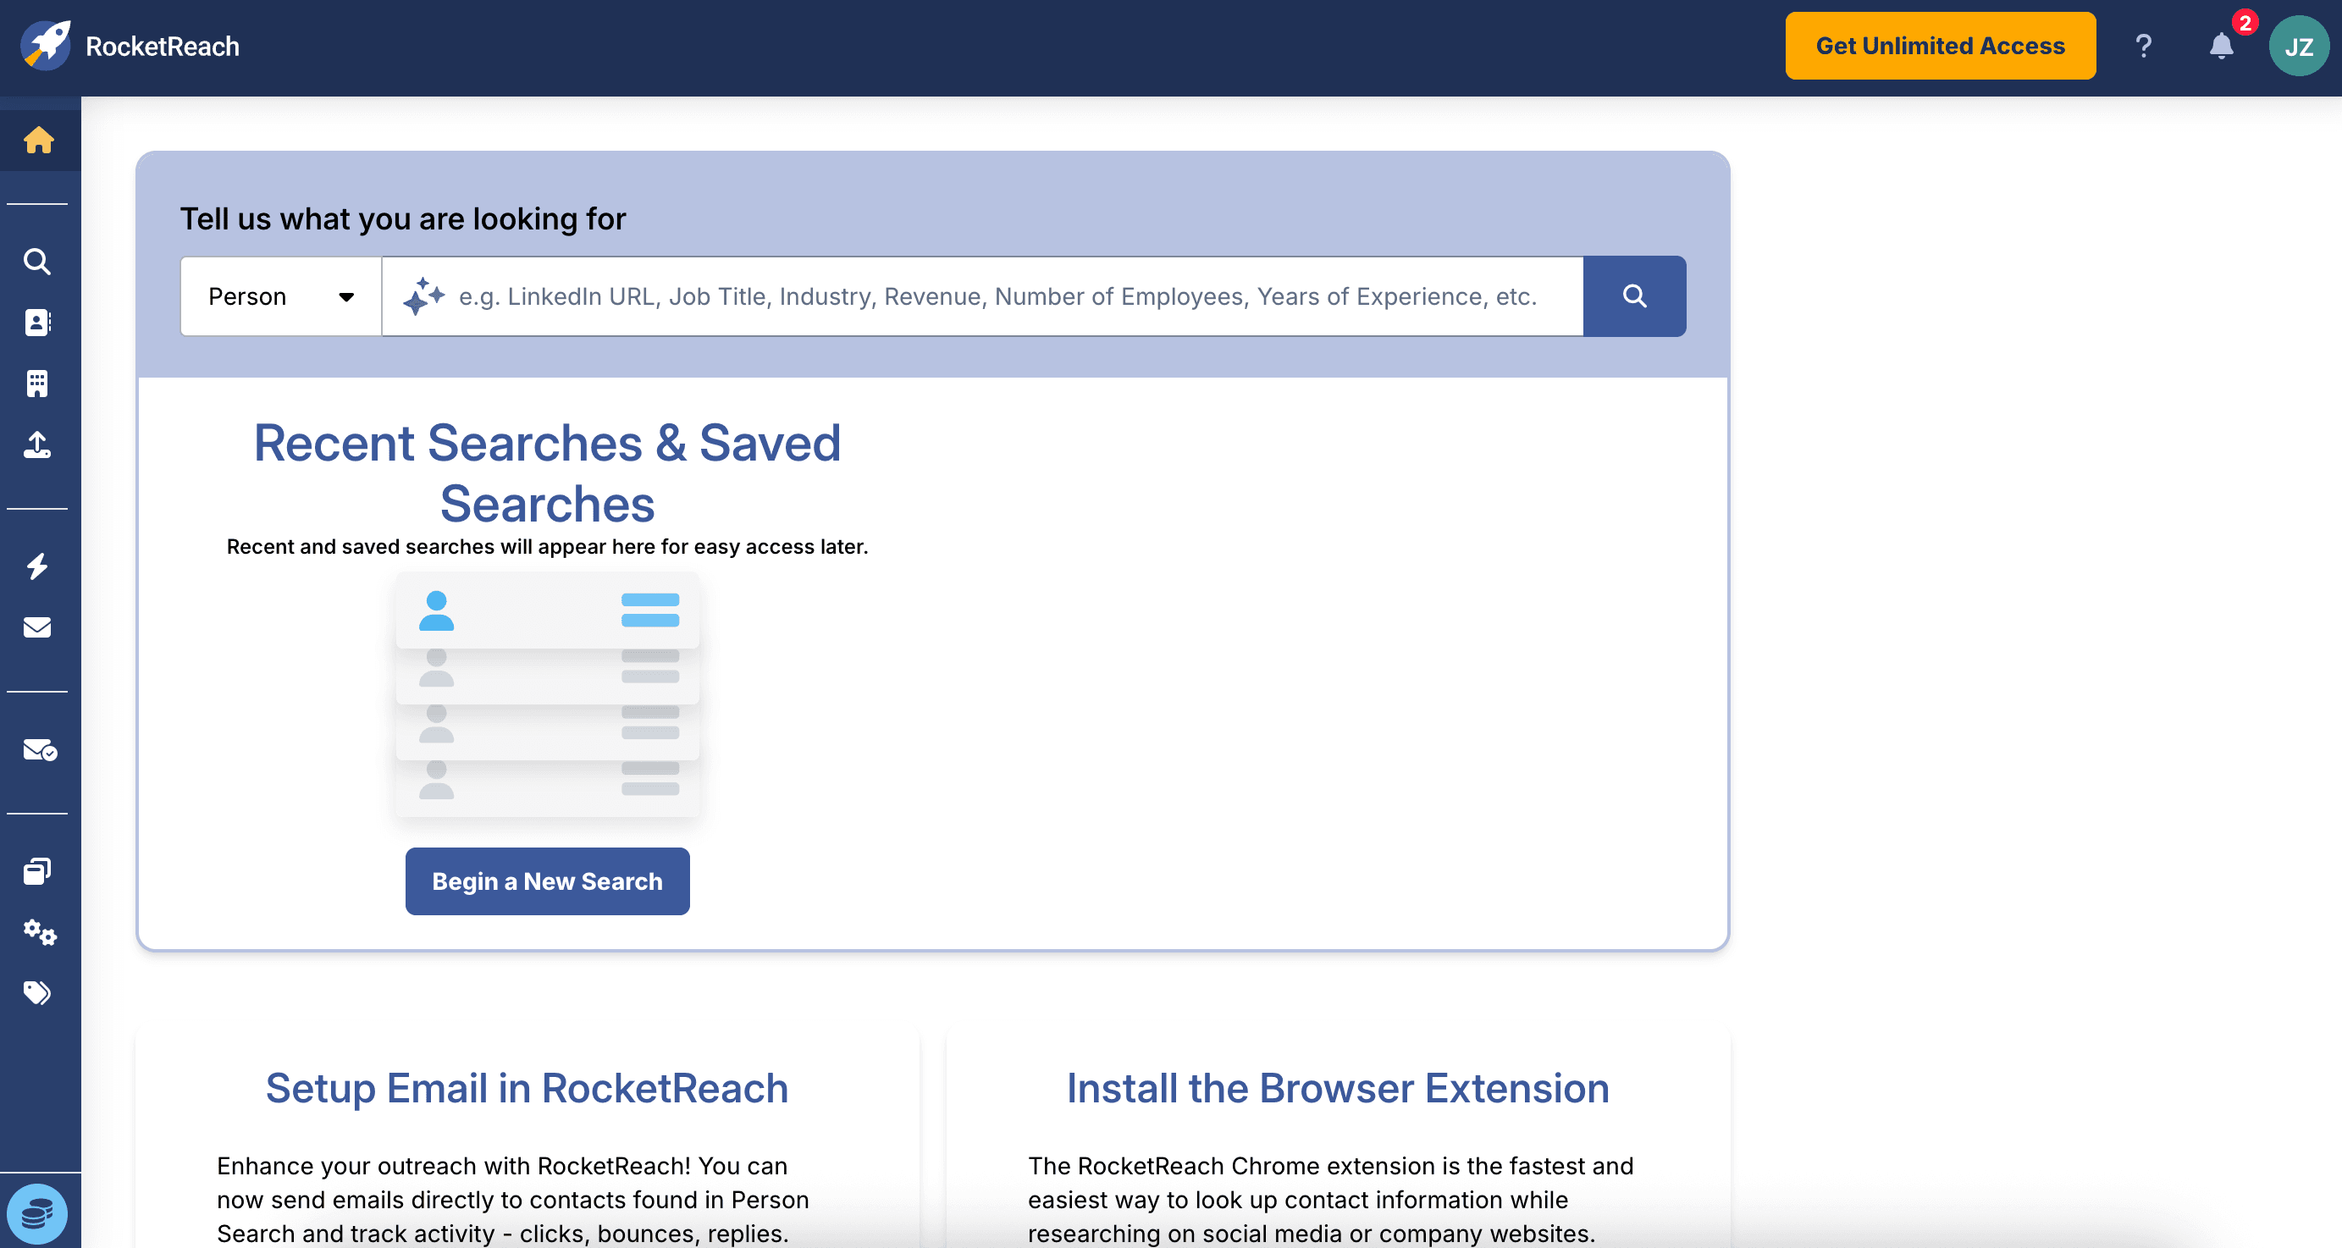Click the blue search magnifier button
The width and height of the screenshot is (2342, 1248).
(x=1635, y=296)
